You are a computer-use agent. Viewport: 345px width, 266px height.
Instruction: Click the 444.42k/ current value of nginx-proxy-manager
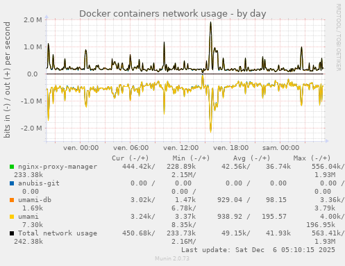pos(139,167)
